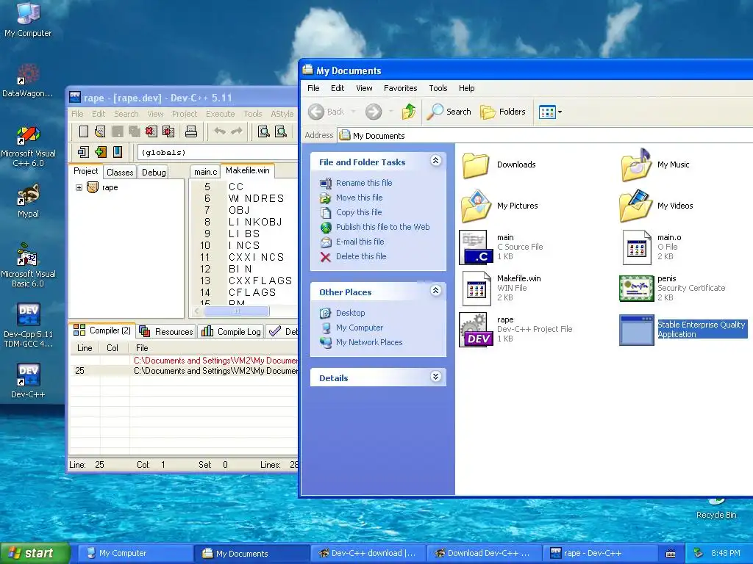753x564 pixels.
Task: Expand the project tree node in Dev-C++
Action: (79, 187)
